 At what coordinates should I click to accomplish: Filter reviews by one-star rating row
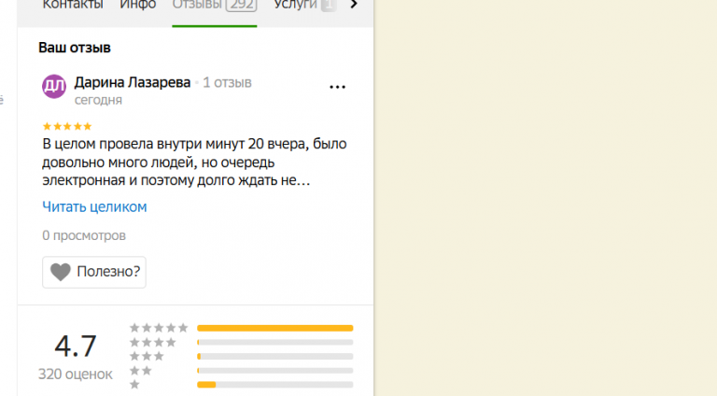(x=242, y=385)
